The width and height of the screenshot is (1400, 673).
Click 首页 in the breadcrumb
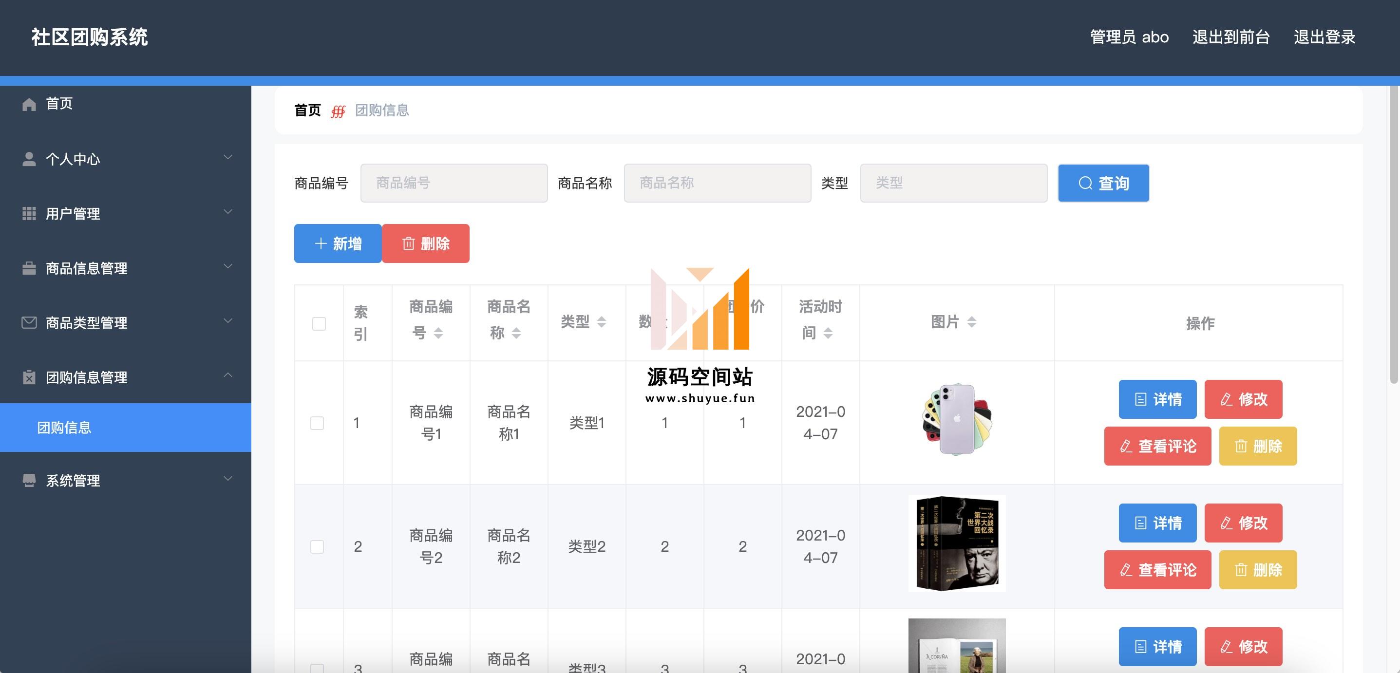coord(307,110)
